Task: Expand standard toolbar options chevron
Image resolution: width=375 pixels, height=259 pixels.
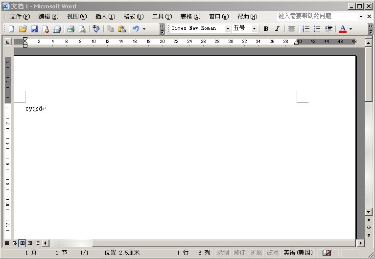Action: coord(162,29)
